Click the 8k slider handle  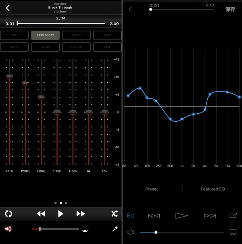[89, 112]
